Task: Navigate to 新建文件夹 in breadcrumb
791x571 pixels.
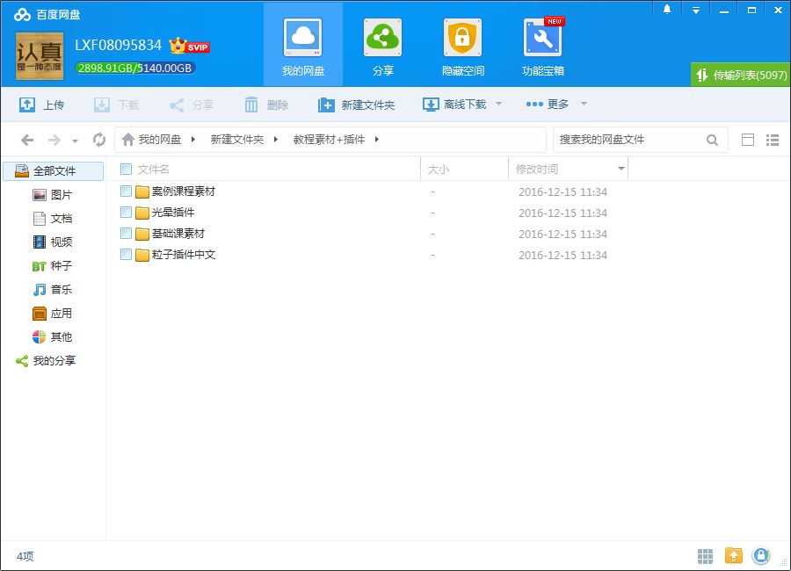Action: 237,139
